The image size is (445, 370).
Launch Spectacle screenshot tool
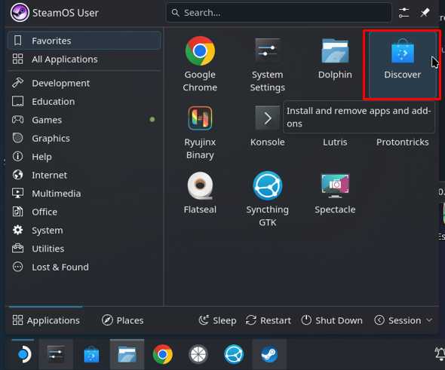coord(335,193)
